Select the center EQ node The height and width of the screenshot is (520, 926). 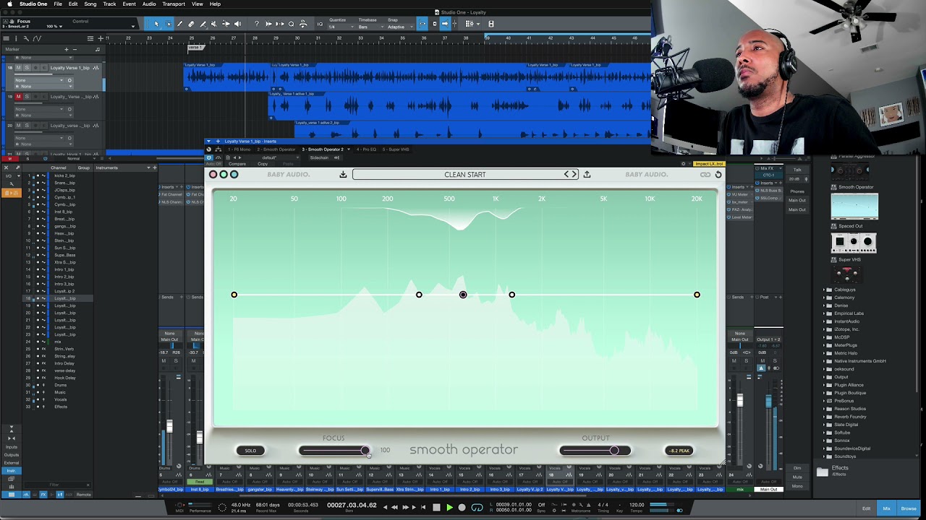point(463,295)
